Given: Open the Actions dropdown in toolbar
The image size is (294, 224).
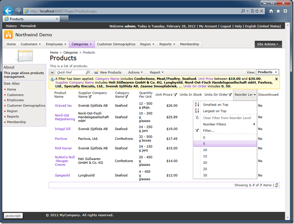Looking at the screenshot, I should coord(135,73).
